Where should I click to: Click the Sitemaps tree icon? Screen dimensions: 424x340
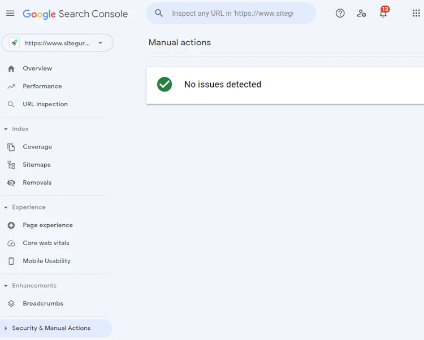click(x=11, y=165)
